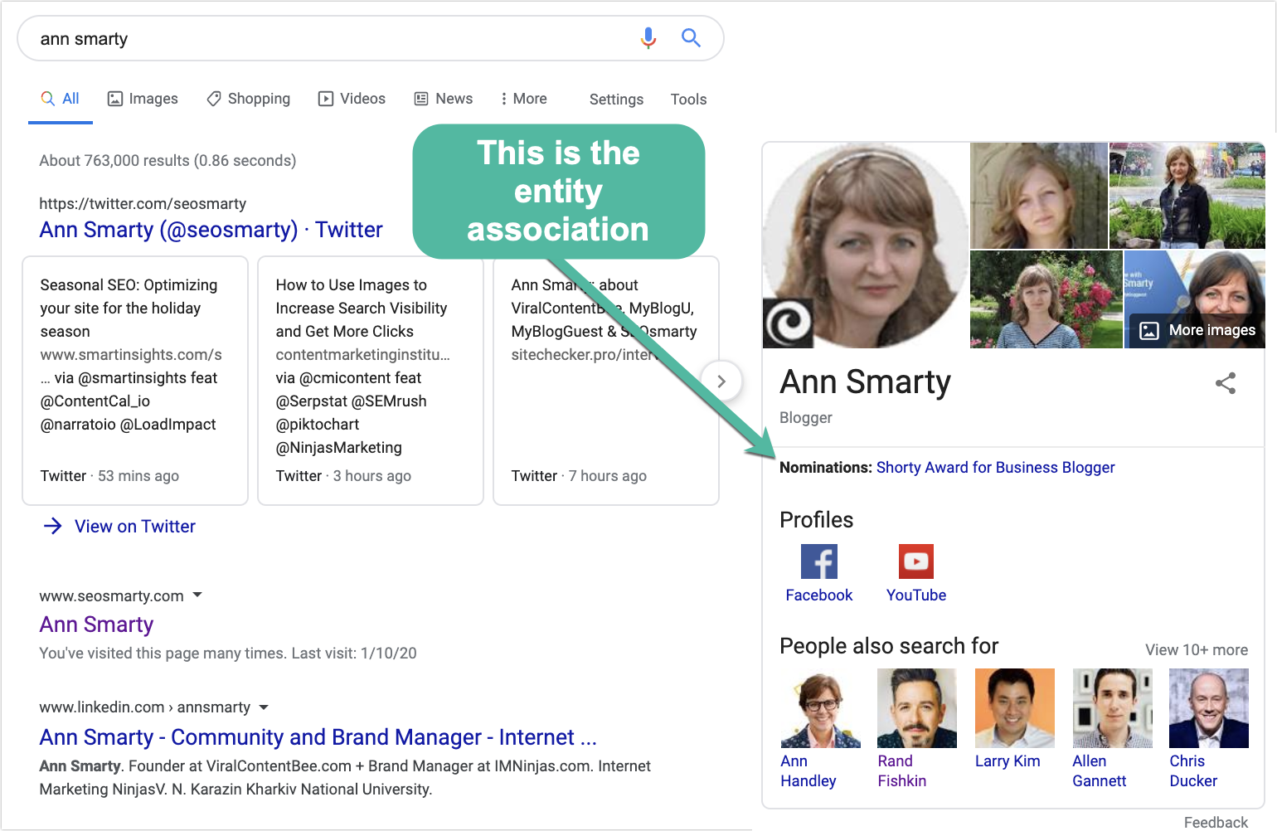Switch to the Videos tab
1277x831 pixels.
(352, 99)
